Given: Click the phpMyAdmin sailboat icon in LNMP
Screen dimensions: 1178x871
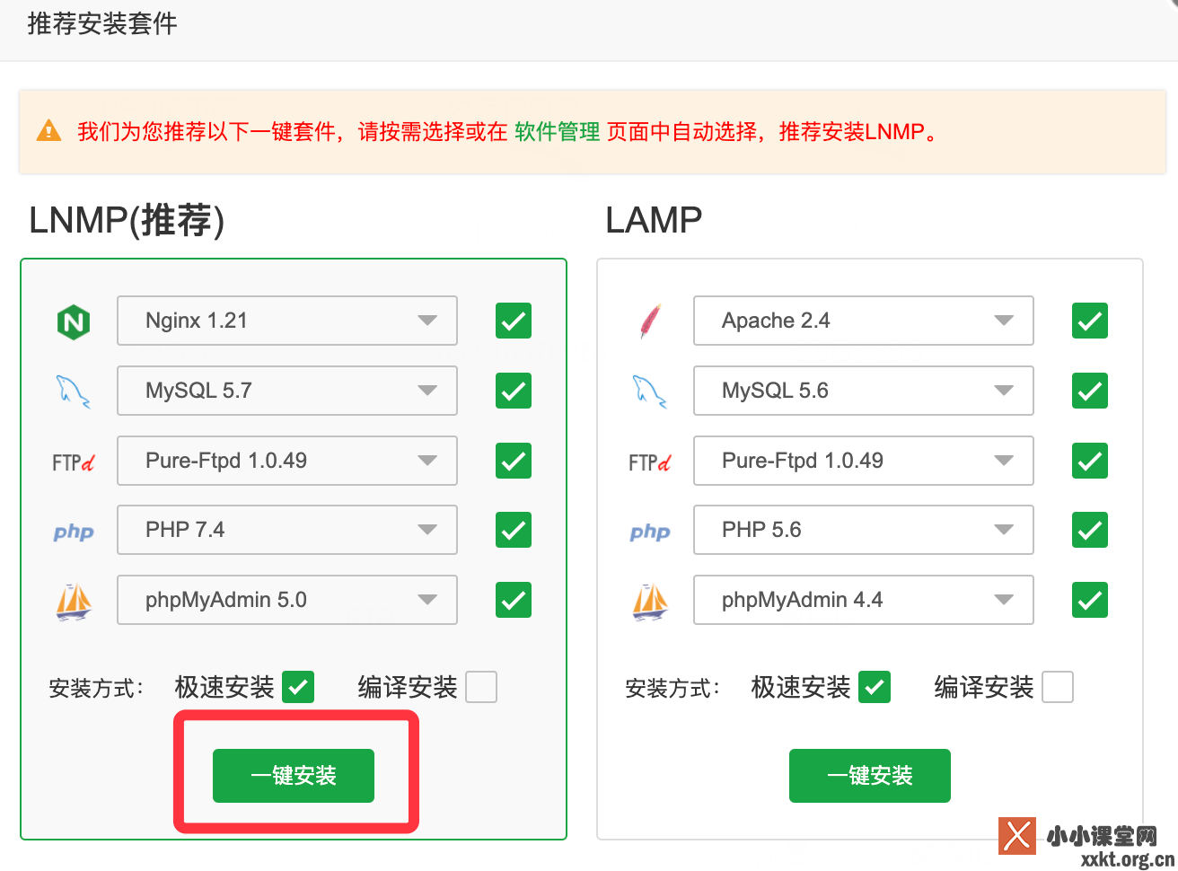Looking at the screenshot, I should 74,602.
